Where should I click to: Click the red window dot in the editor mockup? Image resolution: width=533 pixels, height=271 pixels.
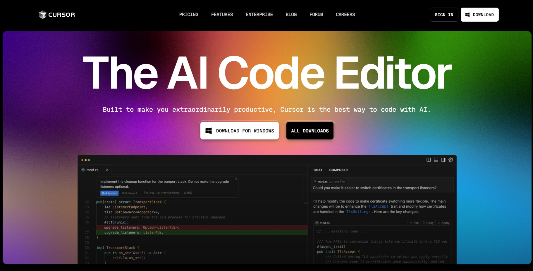82,160
